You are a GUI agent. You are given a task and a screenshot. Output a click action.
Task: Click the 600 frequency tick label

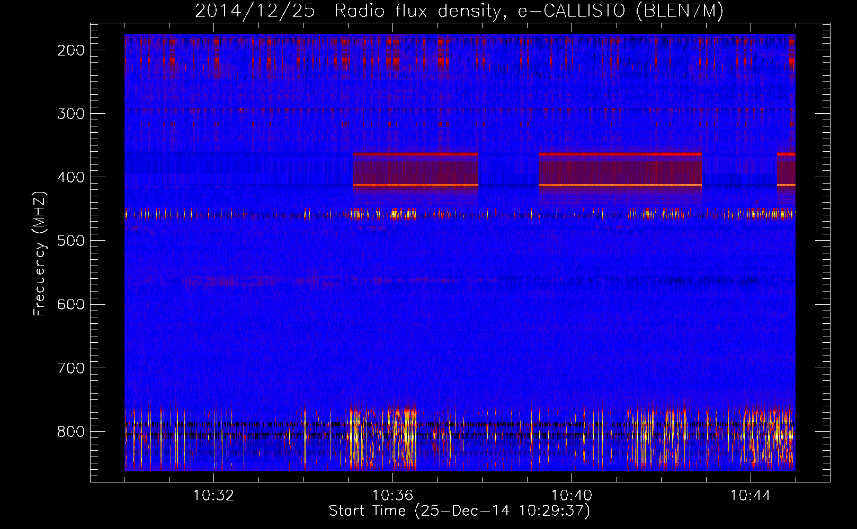click(x=70, y=304)
